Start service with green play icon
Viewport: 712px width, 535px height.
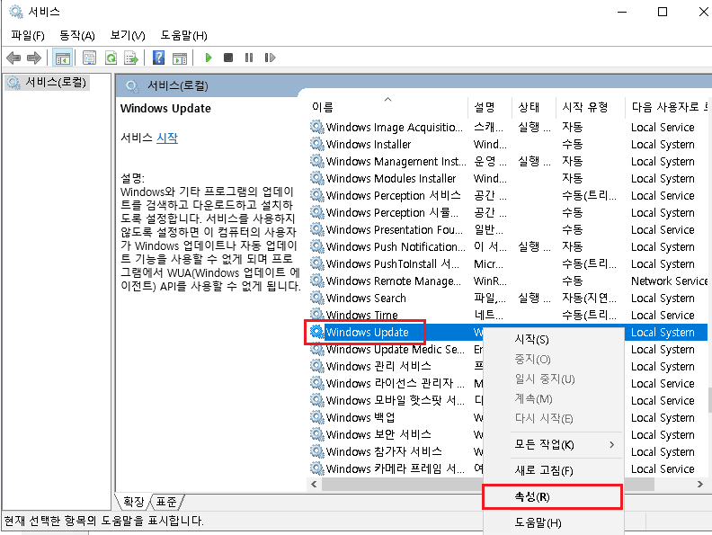point(209,58)
